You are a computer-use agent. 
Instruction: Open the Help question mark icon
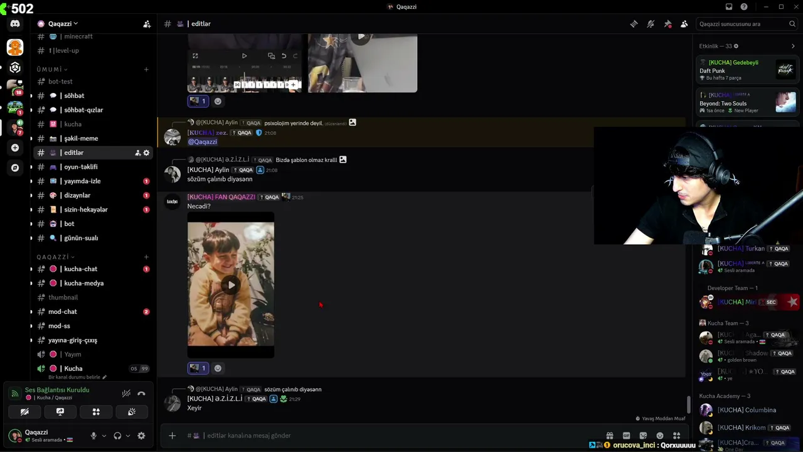pyautogui.click(x=744, y=7)
